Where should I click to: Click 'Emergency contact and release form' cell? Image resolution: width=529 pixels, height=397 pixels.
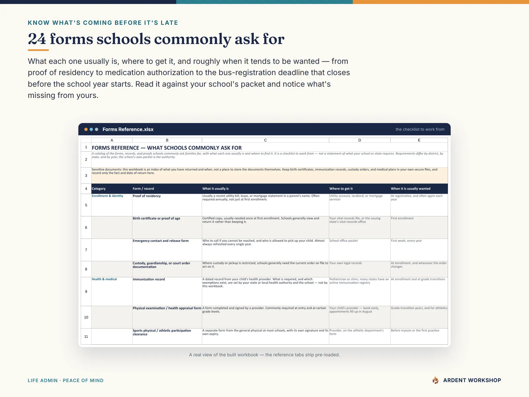click(167, 250)
